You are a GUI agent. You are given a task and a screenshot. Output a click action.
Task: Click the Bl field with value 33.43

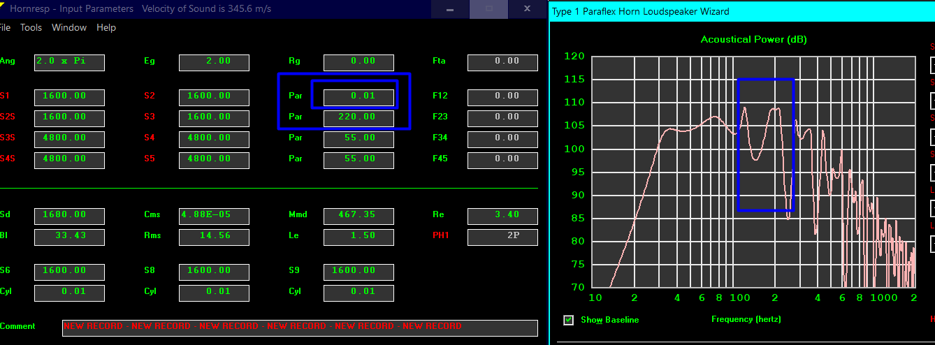tap(69, 237)
